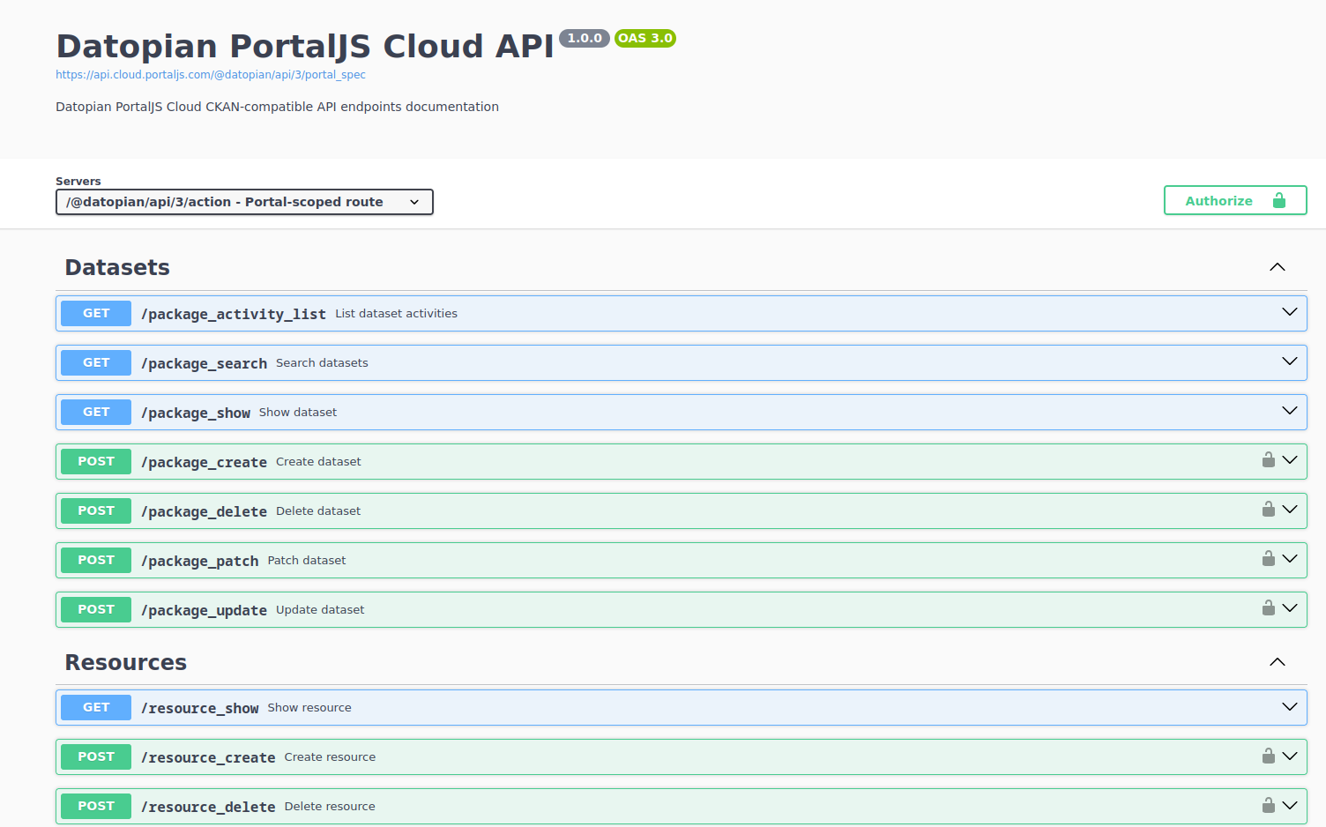Click the 'Show dataset' description
Screen dimensions: 1326x827
click(298, 412)
